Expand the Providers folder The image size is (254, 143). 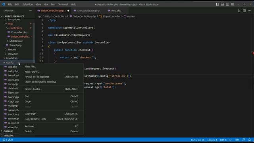[x=13, y=54]
